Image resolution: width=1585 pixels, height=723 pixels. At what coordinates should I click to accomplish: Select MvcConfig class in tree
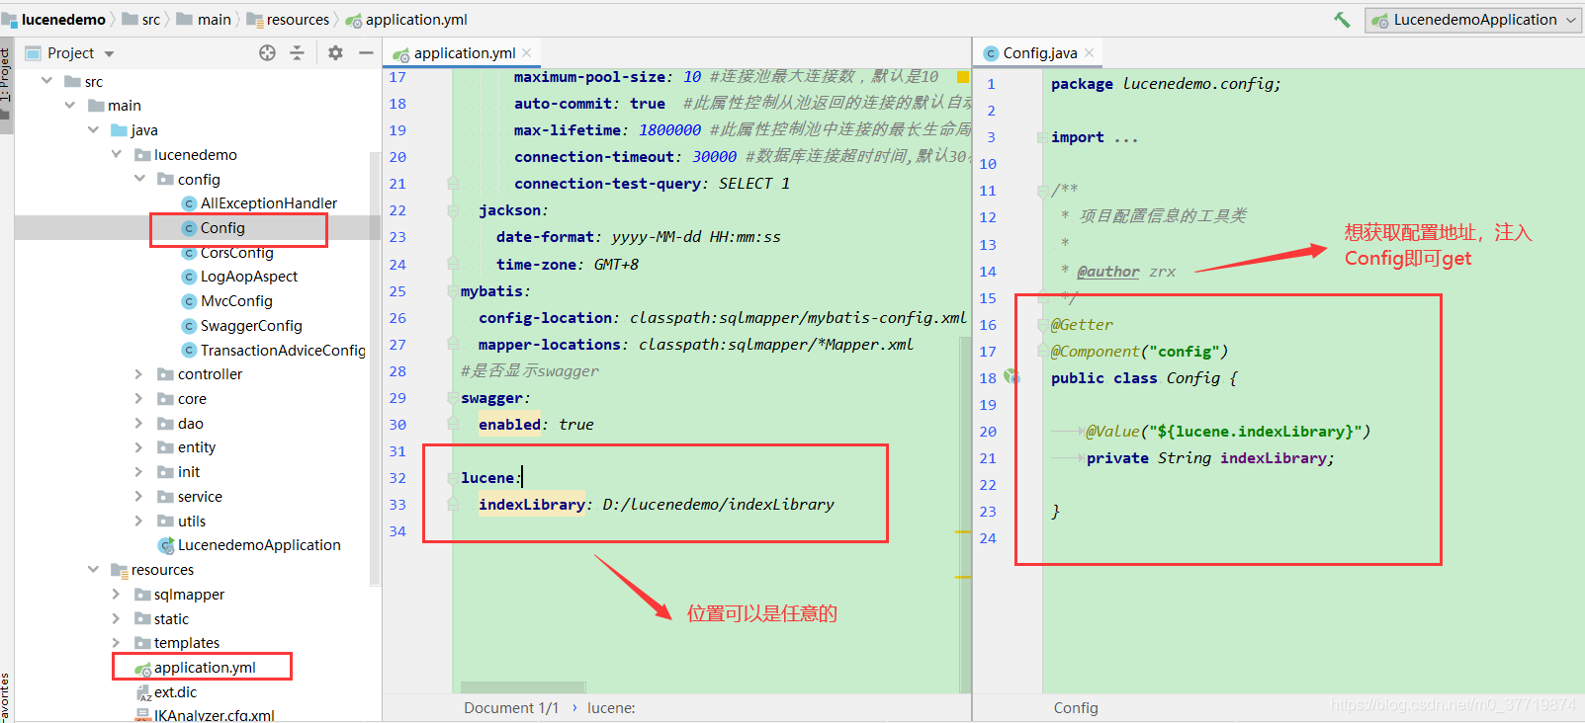pyautogui.click(x=227, y=301)
